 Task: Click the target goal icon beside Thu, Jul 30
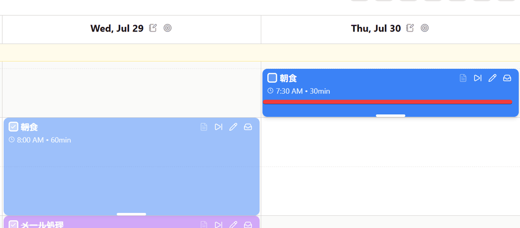[425, 28]
